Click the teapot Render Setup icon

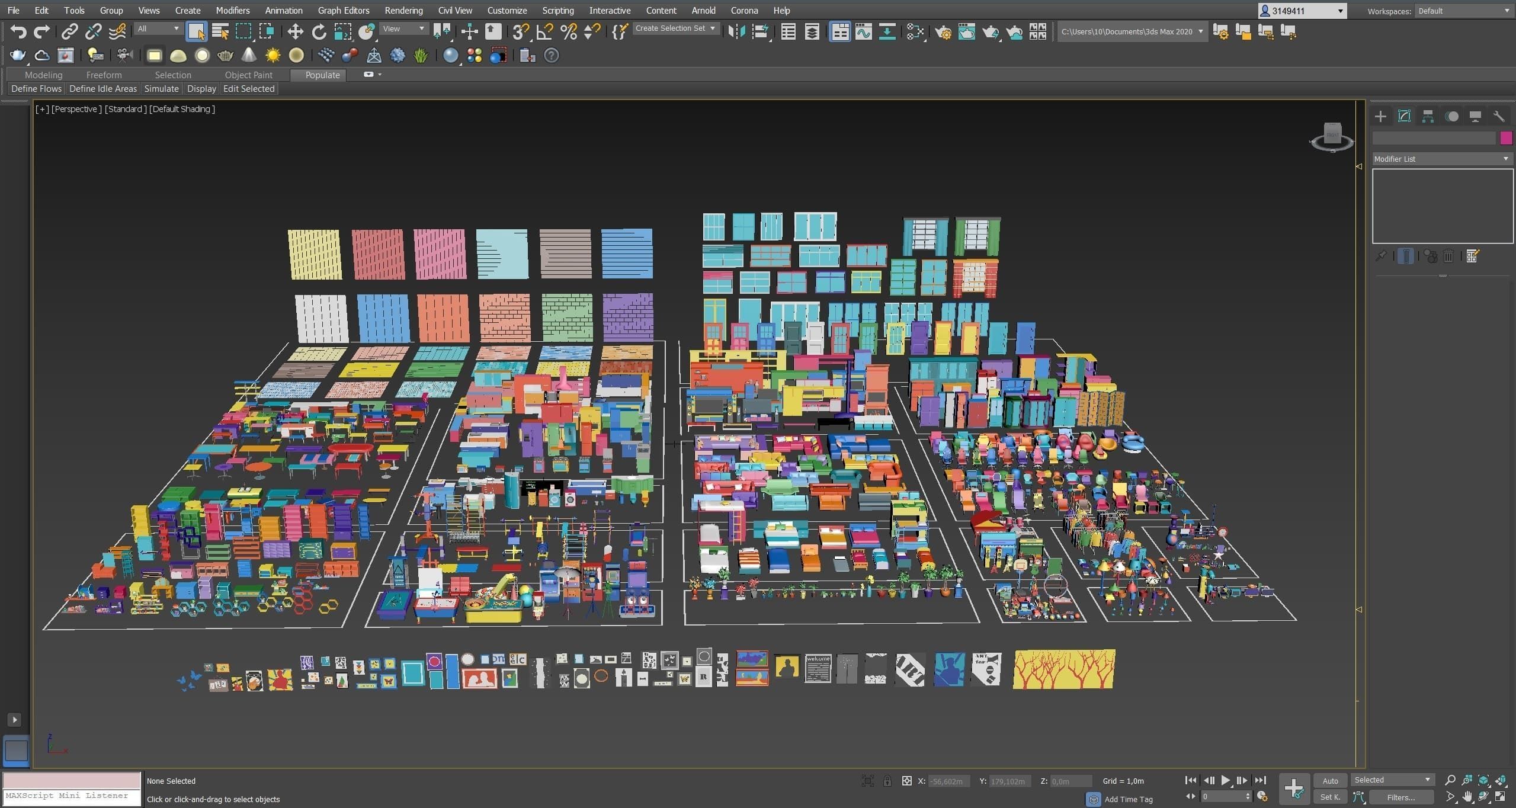click(x=943, y=31)
